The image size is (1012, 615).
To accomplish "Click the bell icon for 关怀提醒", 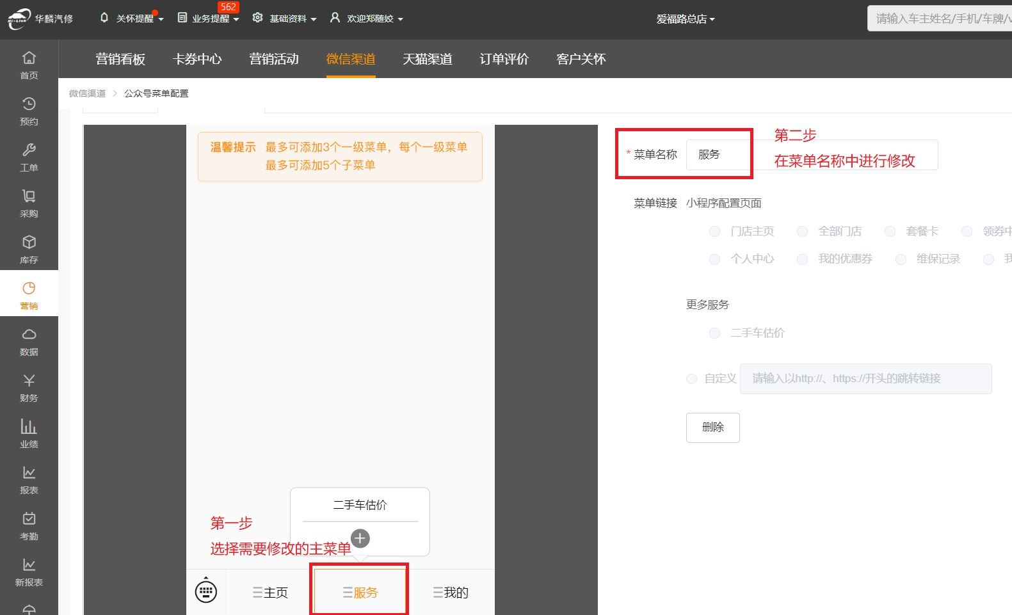I will (x=104, y=18).
